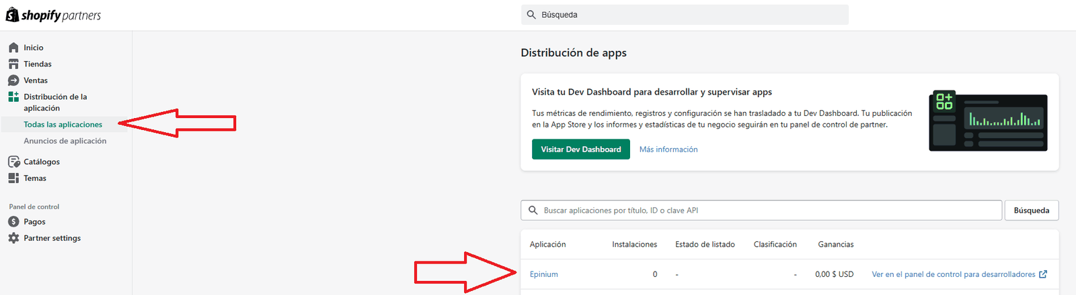Click the Visita tu Dev Dashboard banner heading

(652, 92)
